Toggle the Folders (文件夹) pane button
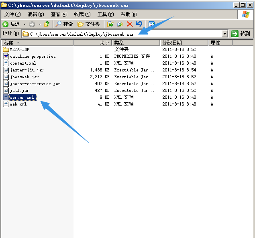 pyautogui.click(x=88, y=24)
